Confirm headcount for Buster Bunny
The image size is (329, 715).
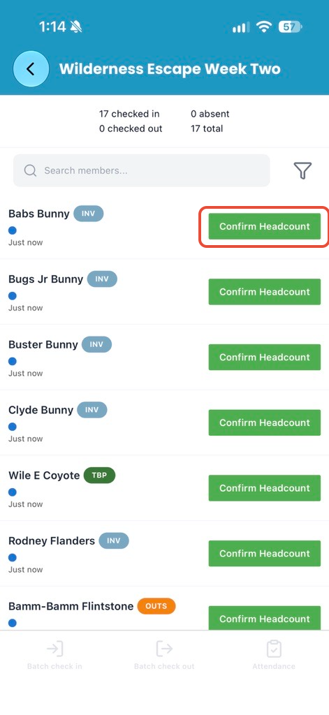pos(265,357)
